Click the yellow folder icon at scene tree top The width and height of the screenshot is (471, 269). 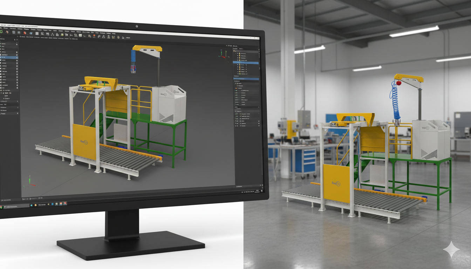(x=234, y=51)
